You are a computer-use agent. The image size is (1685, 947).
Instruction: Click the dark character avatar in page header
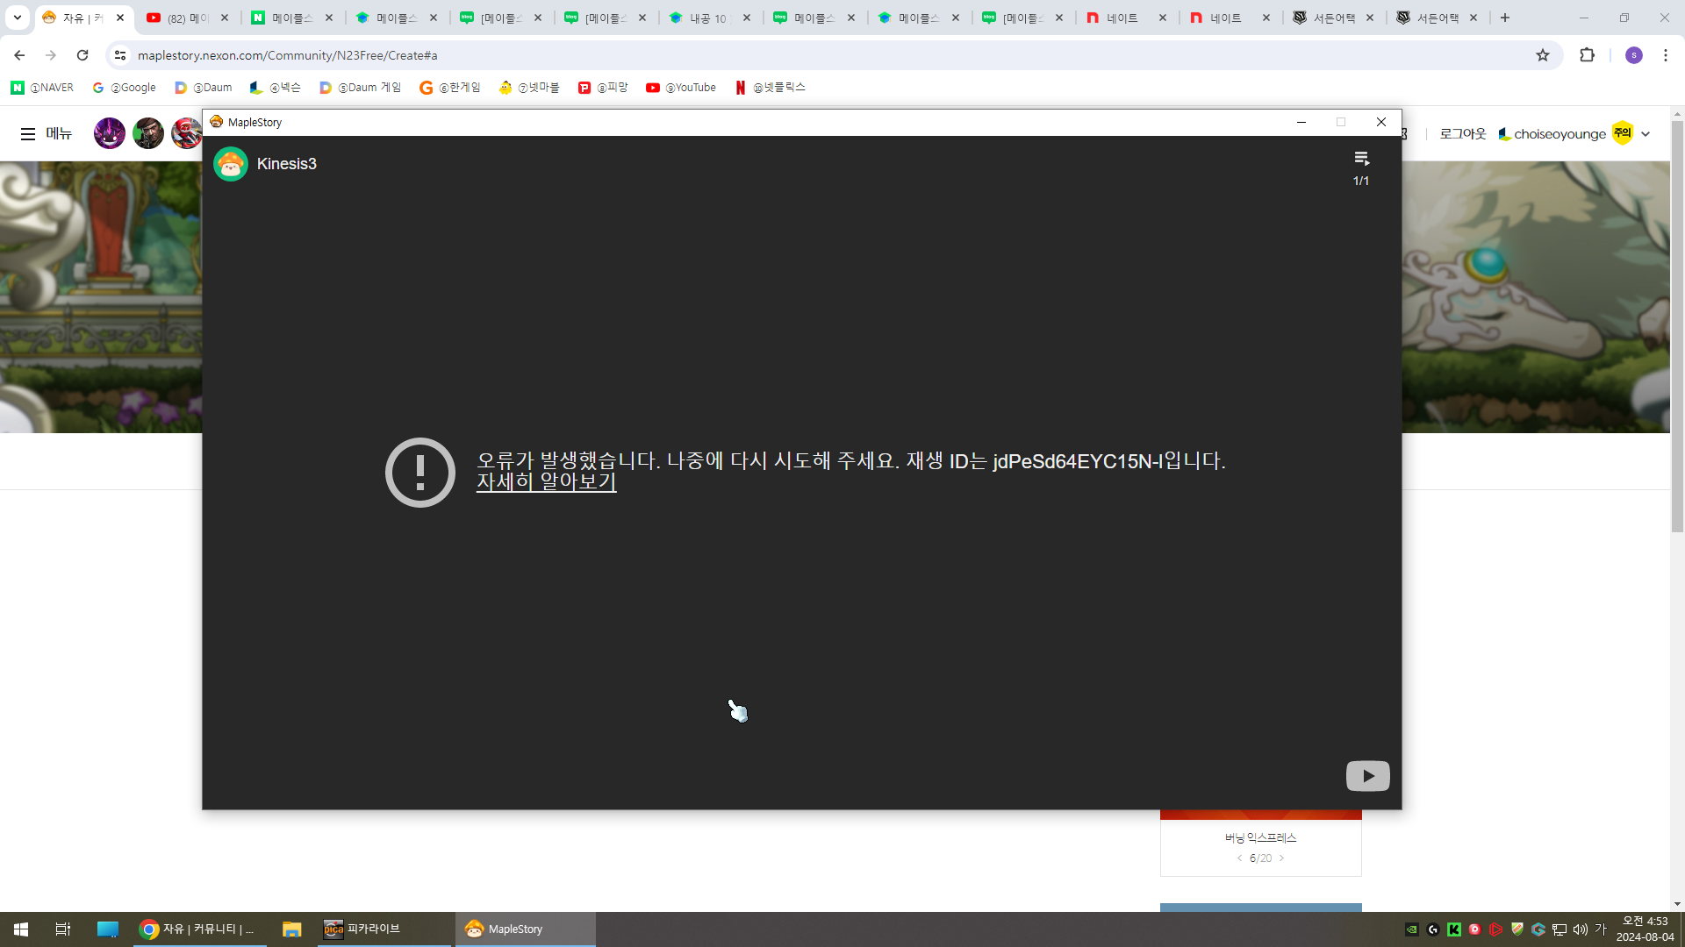(148, 133)
